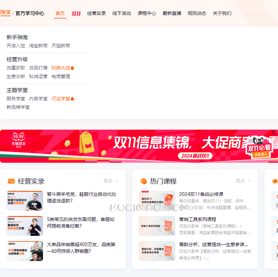Open the 双11 navigation tab
The image size is (278, 277).
pos(76,13)
